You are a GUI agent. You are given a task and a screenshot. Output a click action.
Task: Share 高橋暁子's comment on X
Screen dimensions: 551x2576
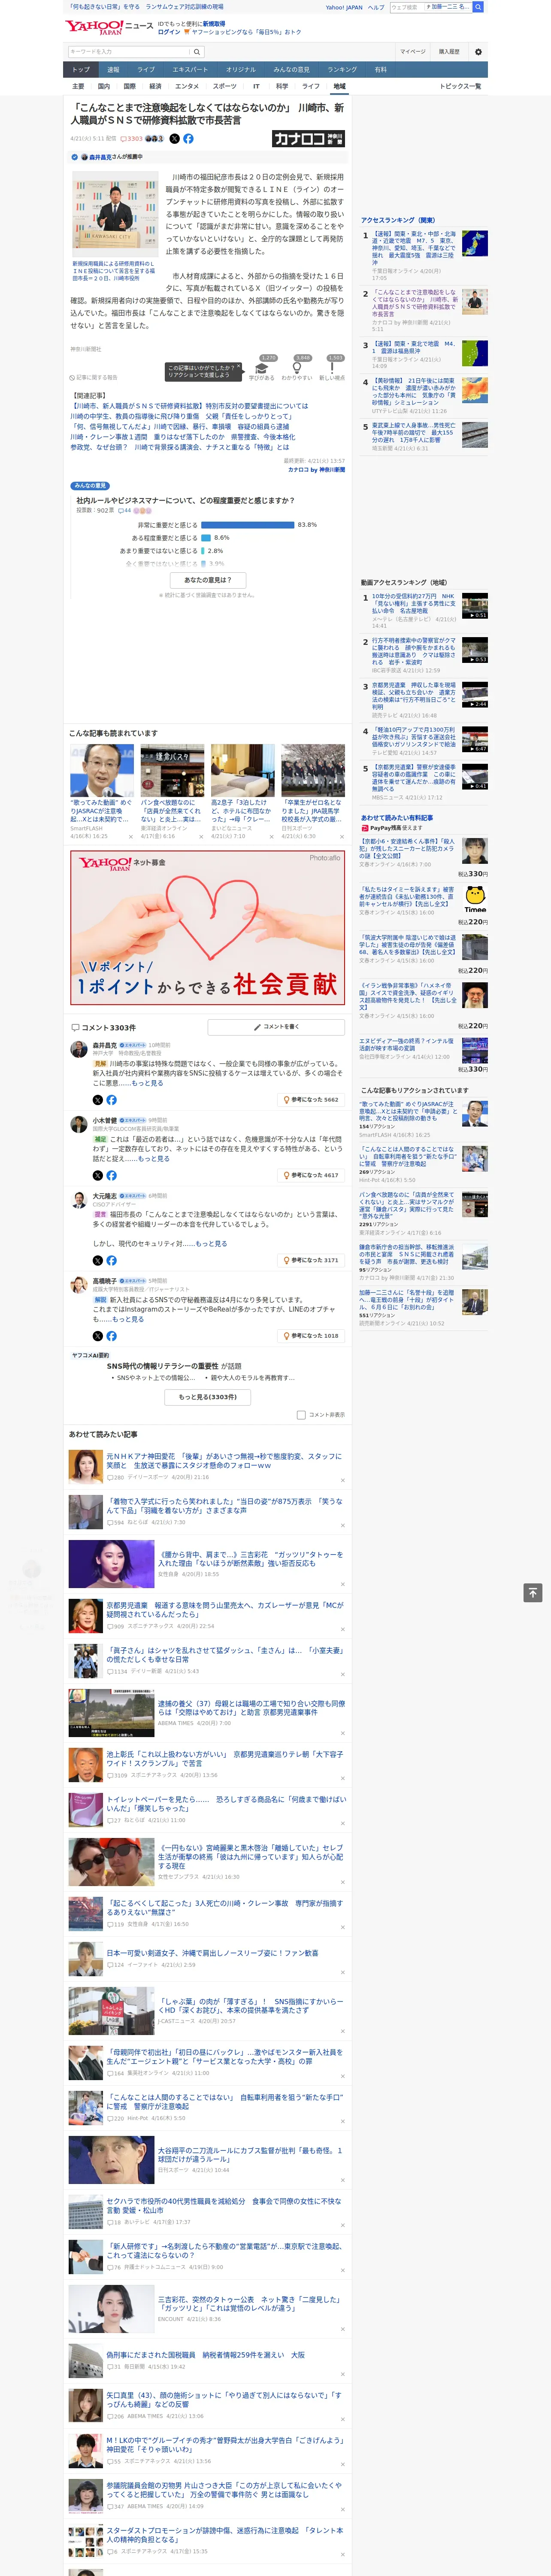click(x=97, y=1336)
